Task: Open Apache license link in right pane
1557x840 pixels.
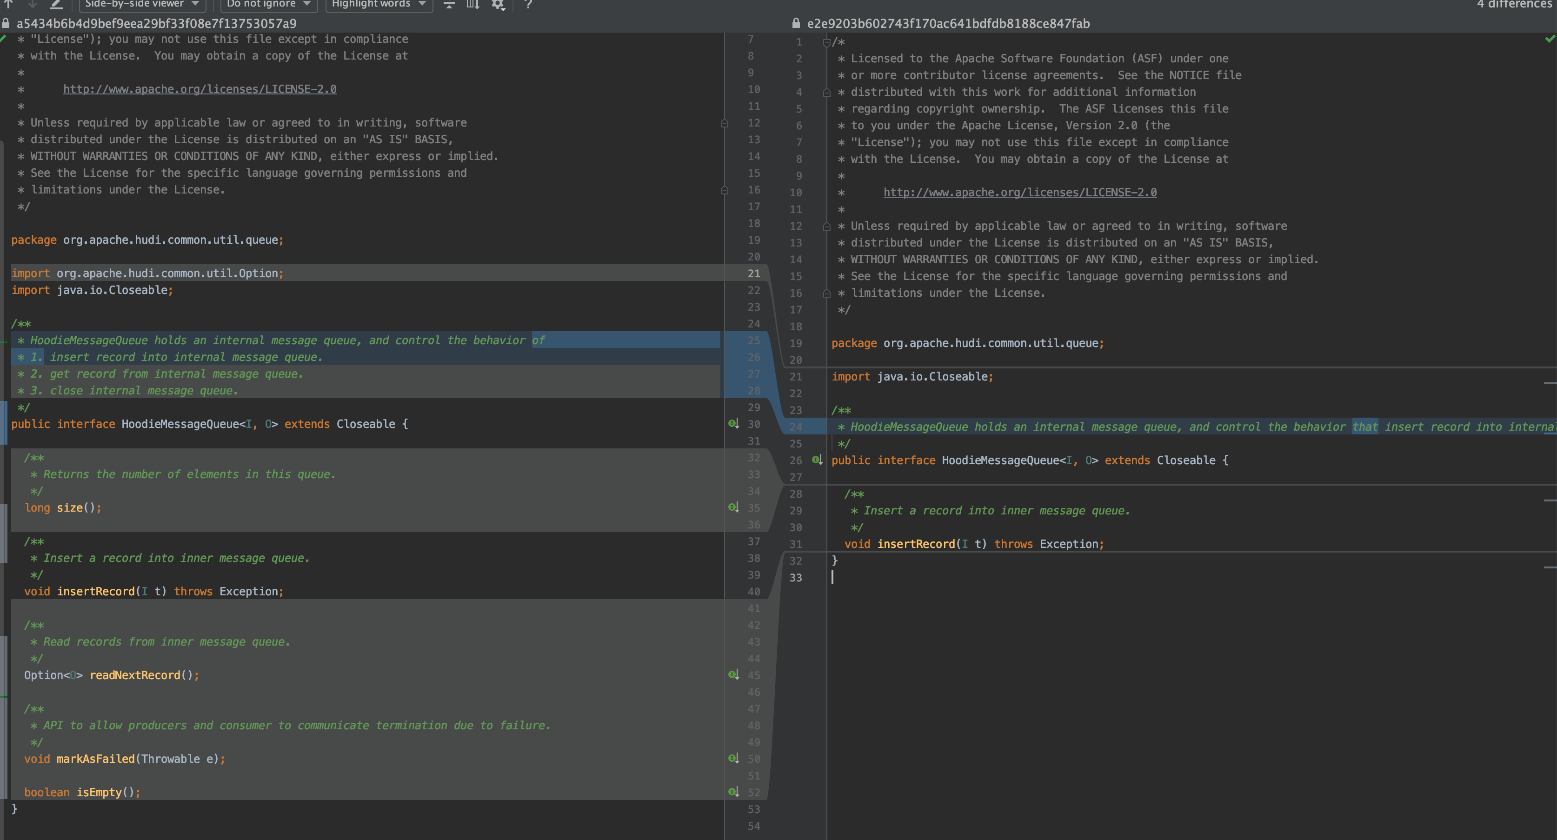Action: click(x=1020, y=192)
